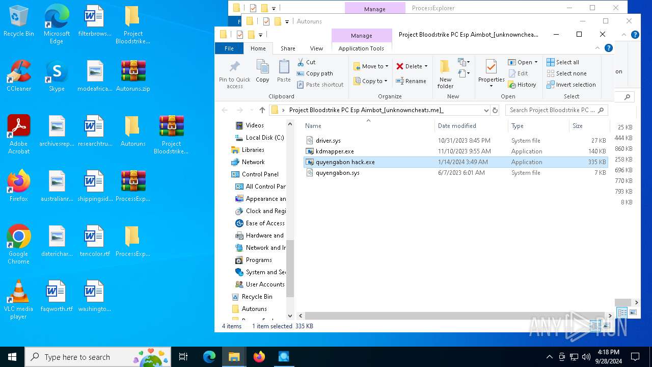652x367 pixels.
Task: Open the Move to dropdown
Action: pos(371,66)
